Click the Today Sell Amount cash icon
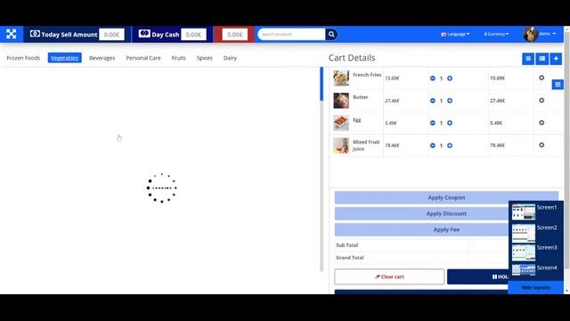The width and height of the screenshot is (570, 321). pyautogui.click(x=35, y=34)
